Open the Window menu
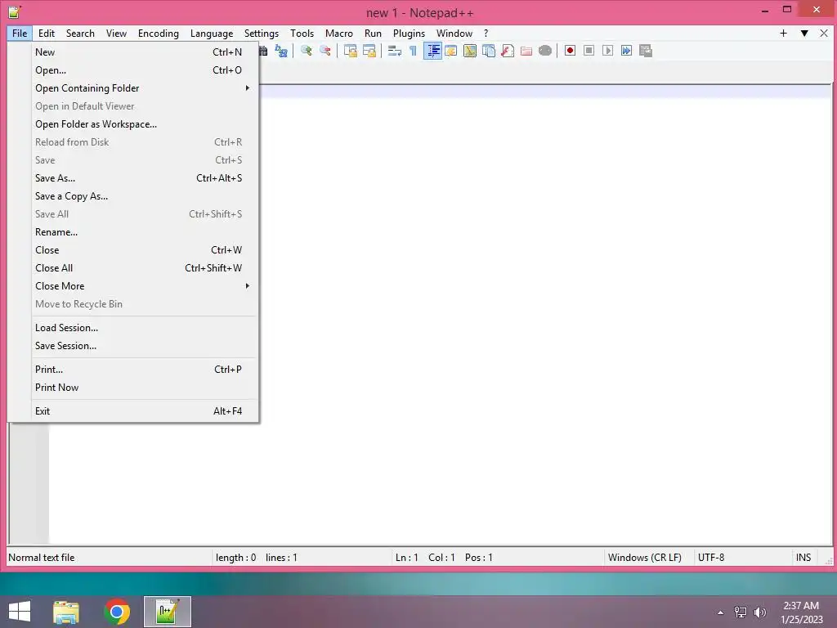837x628 pixels. (x=454, y=33)
